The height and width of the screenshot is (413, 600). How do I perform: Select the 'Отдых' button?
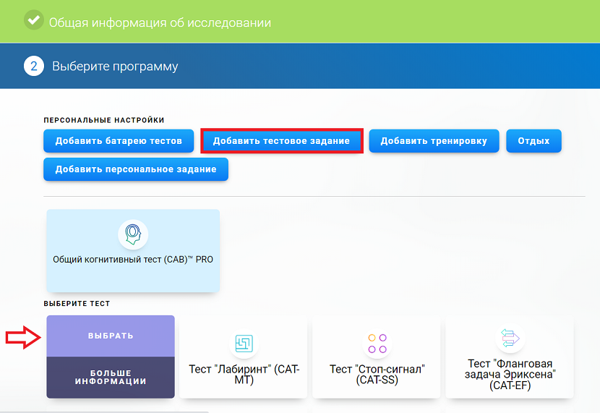pyautogui.click(x=533, y=141)
